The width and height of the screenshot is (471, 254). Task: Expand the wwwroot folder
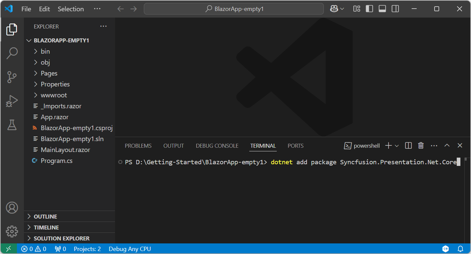(70, 95)
